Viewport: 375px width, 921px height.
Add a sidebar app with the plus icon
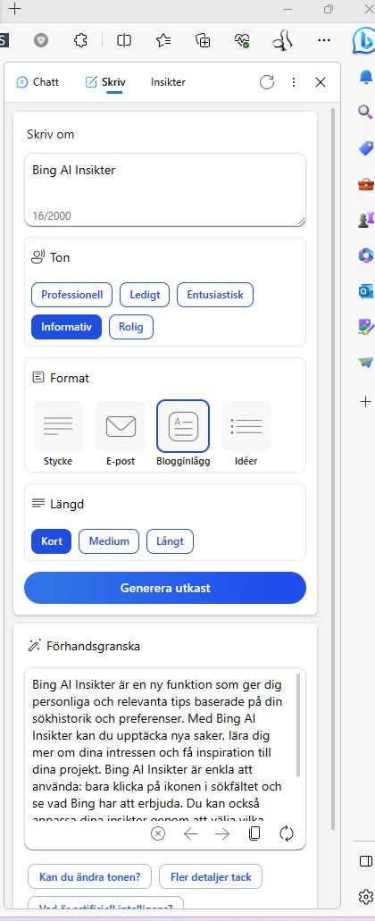(x=365, y=402)
